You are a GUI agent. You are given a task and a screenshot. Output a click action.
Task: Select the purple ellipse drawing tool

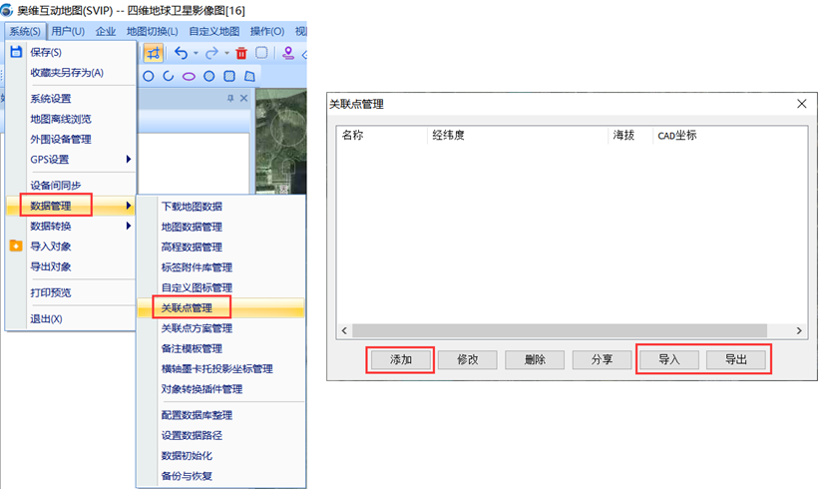click(x=189, y=76)
